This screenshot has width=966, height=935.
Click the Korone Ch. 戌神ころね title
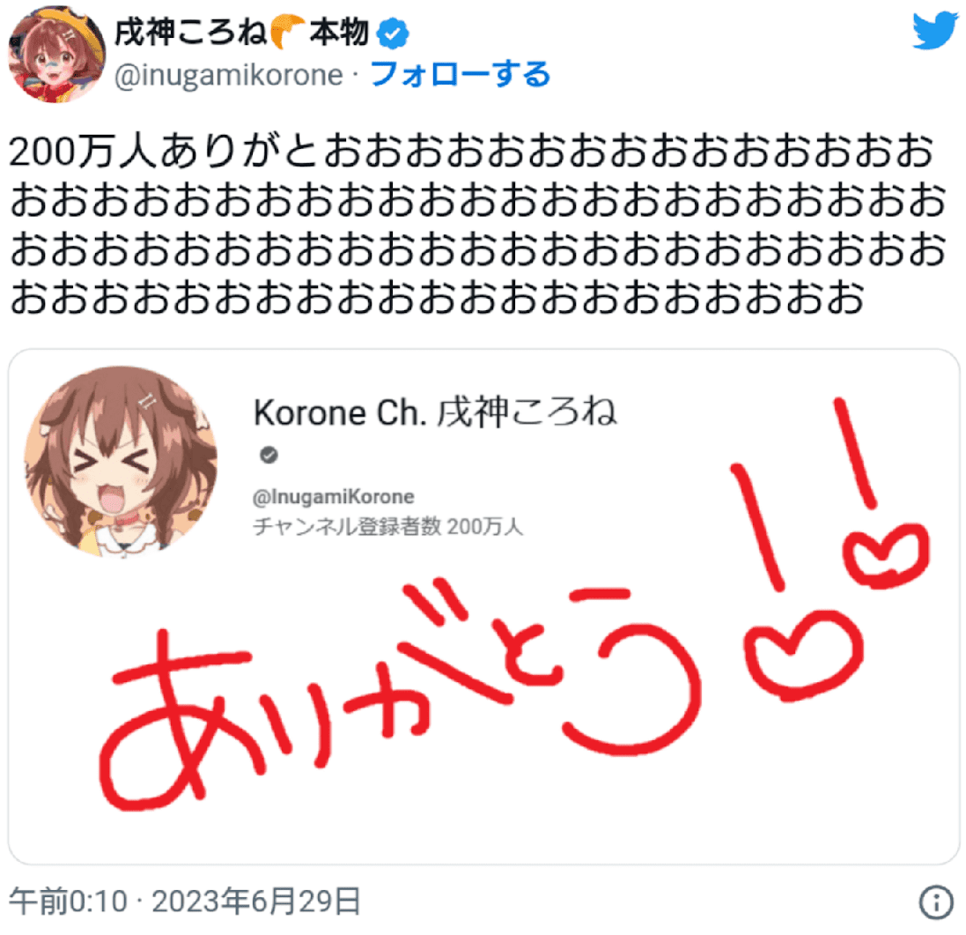(x=435, y=412)
